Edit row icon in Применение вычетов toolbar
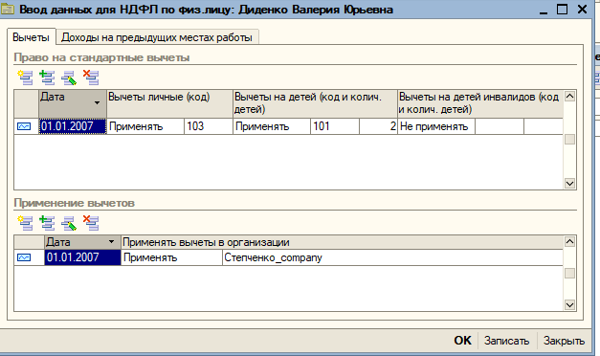The height and width of the screenshot is (356, 600). (x=69, y=223)
